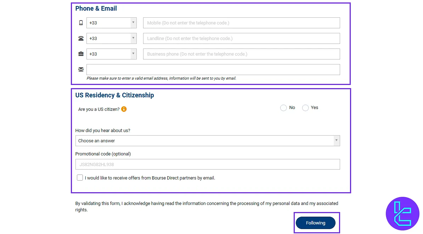The height and width of the screenshot is (234, 423).
Task: Click the email envelope icon
Action: pos(81,69)
